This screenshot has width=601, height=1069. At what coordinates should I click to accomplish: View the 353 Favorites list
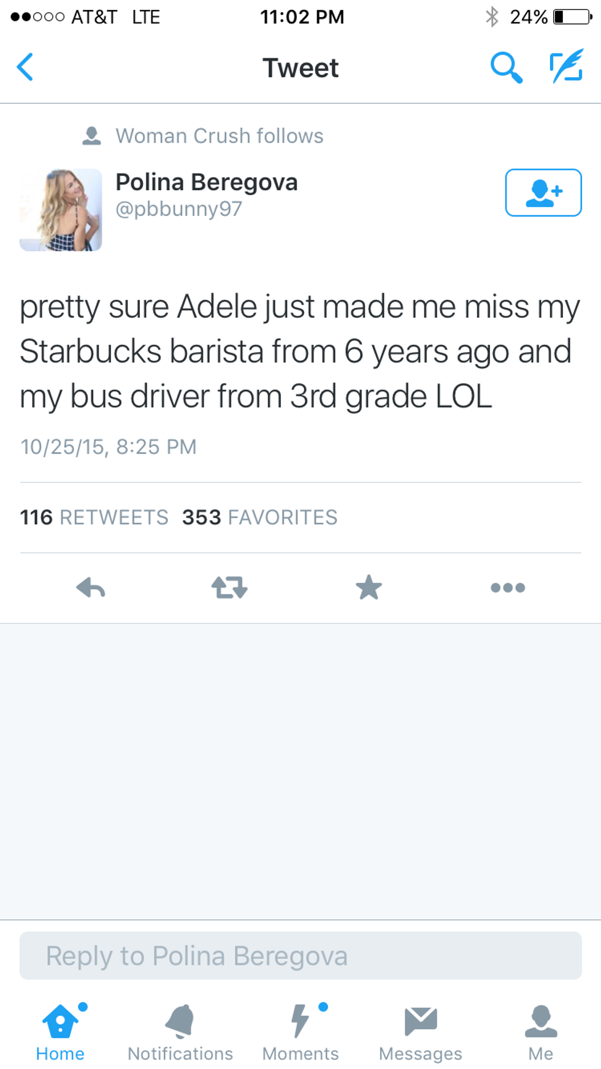coord(259,517)
